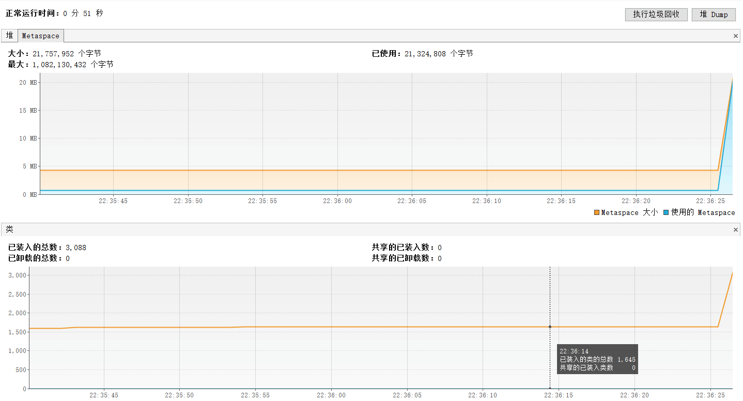This screenshot has height=401, width=743.
Task: Click 22:36:00 on the Metaspace chart axis
Action: [337, 201]
